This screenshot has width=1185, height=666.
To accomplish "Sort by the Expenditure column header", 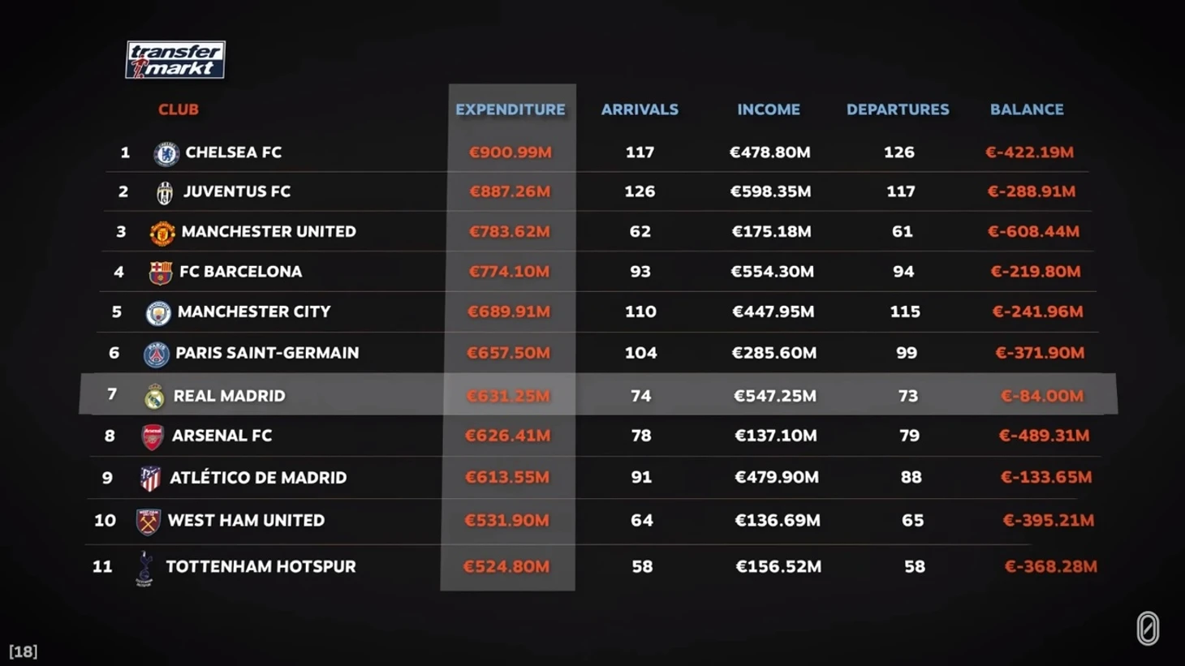I will pyautogui.click(x=510, y=110).
